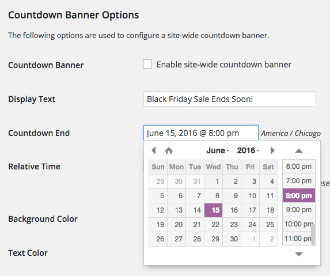
Task: Pick June 14 in the calendar
Action: pyautogui.click(x=195, y=210)
